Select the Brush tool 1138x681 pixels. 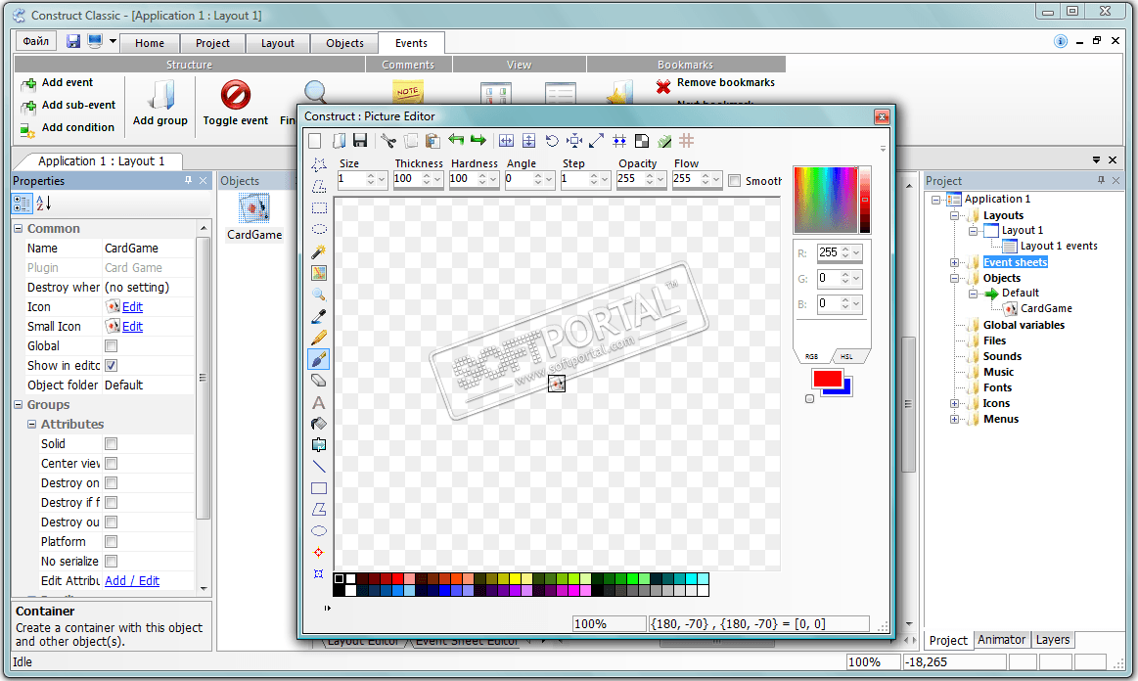(319, 359)
